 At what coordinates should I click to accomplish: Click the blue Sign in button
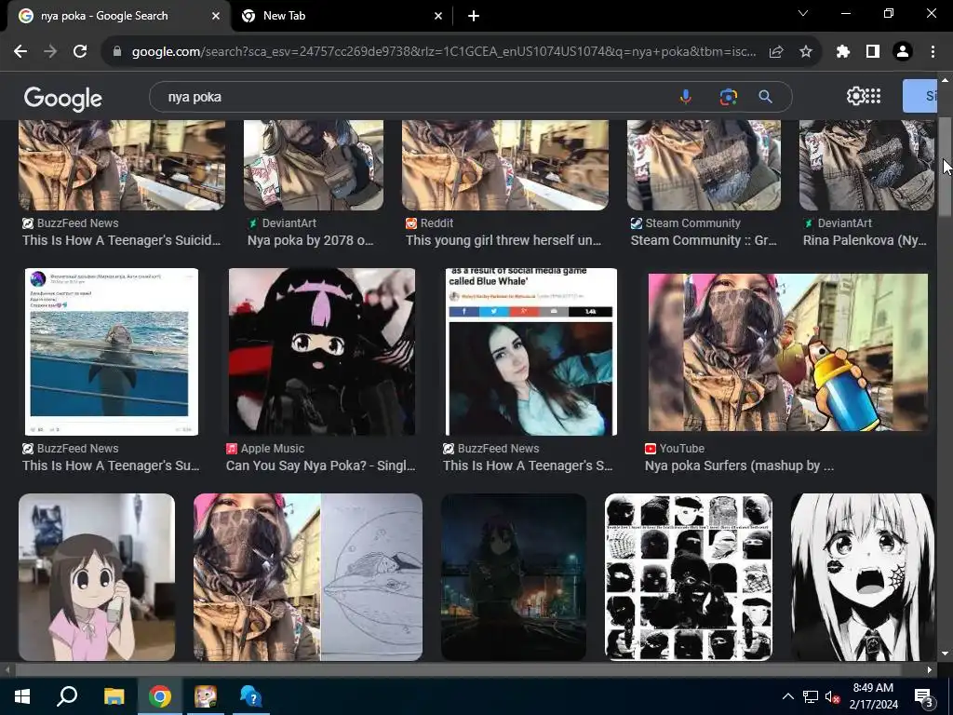point(919,96)
